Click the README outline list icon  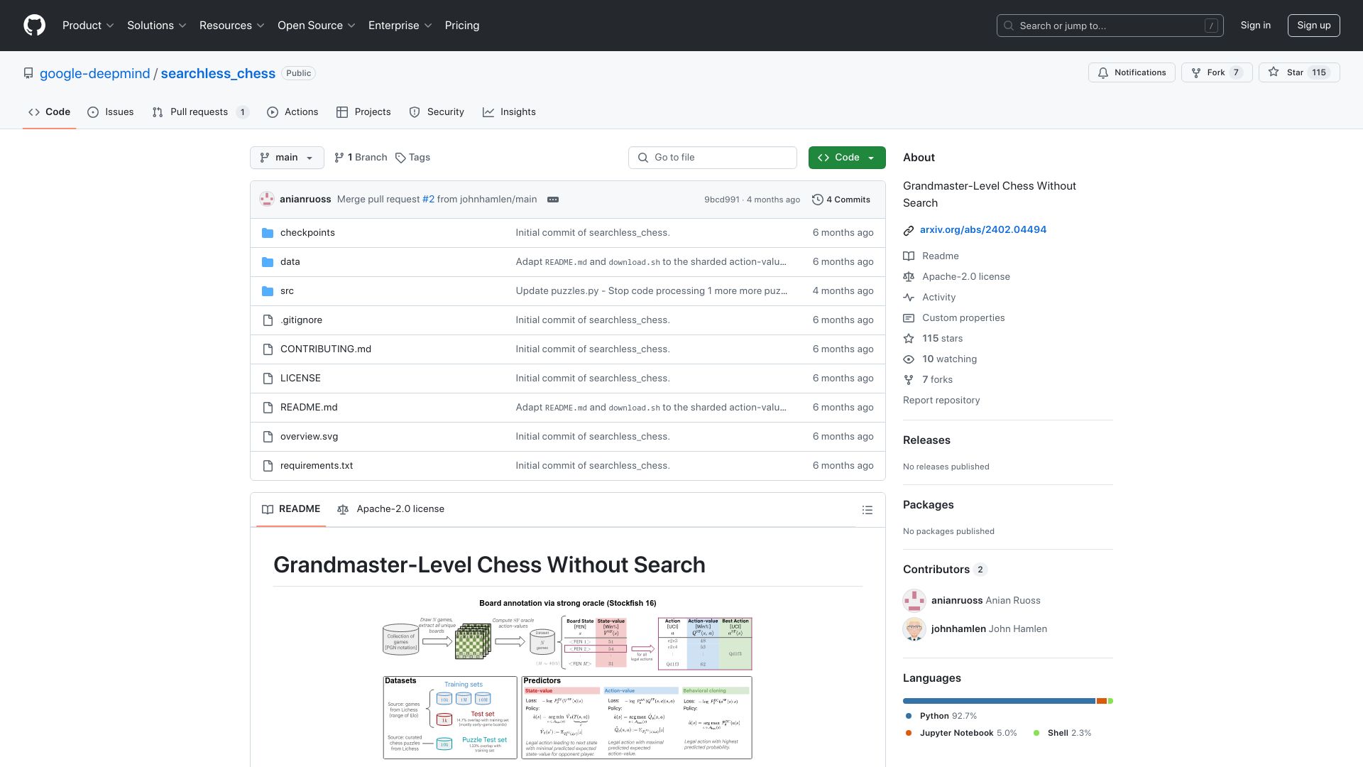(867, 510)
